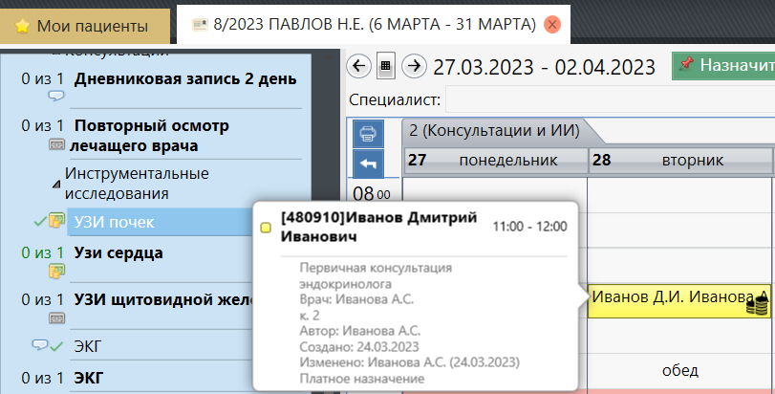Click icon under Повторный осмотр лечащего врача

(x=55, y=144)
